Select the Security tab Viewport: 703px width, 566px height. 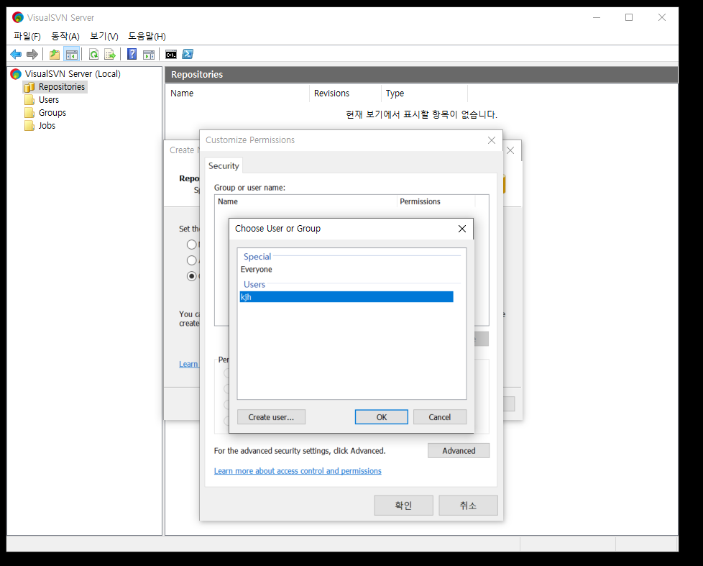tap(224, 166)
